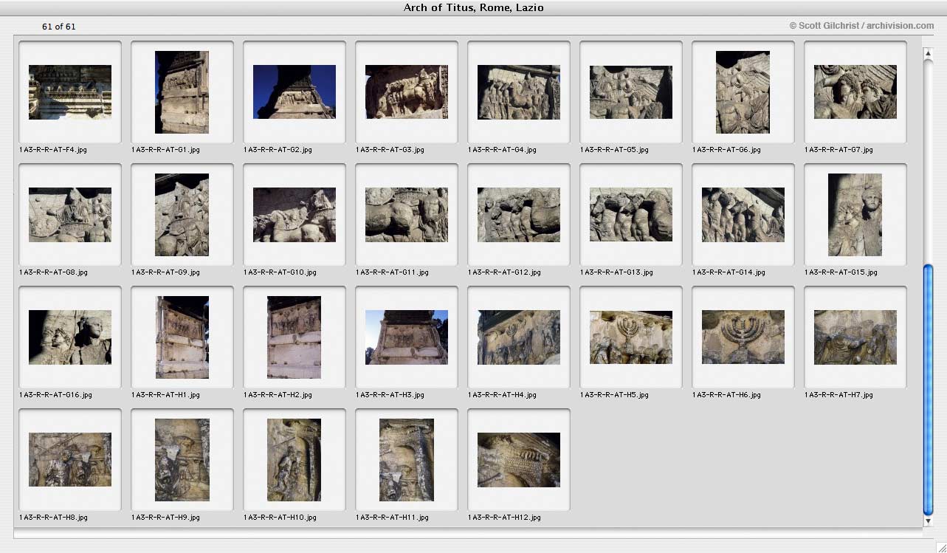Click filename label 1A3-R-R-AT-G12.jpg
Viewport: 947px width, 553px height.
(x=504, y=272)
